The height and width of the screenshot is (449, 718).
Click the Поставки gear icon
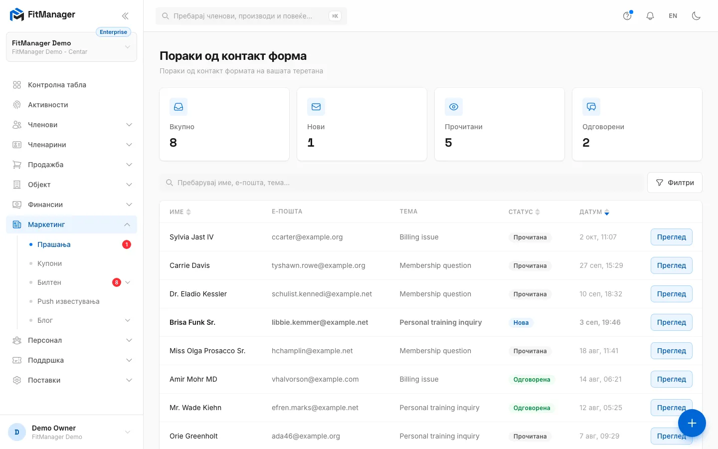coord(17,380)
